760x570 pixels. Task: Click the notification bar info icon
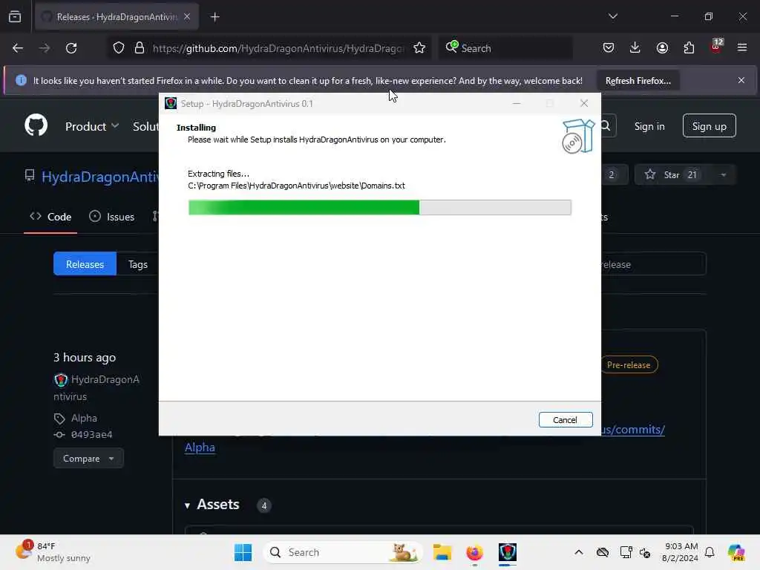click(x=21, y=80)
